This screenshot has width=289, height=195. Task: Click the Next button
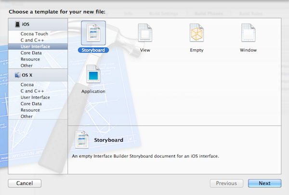point(264,183)
